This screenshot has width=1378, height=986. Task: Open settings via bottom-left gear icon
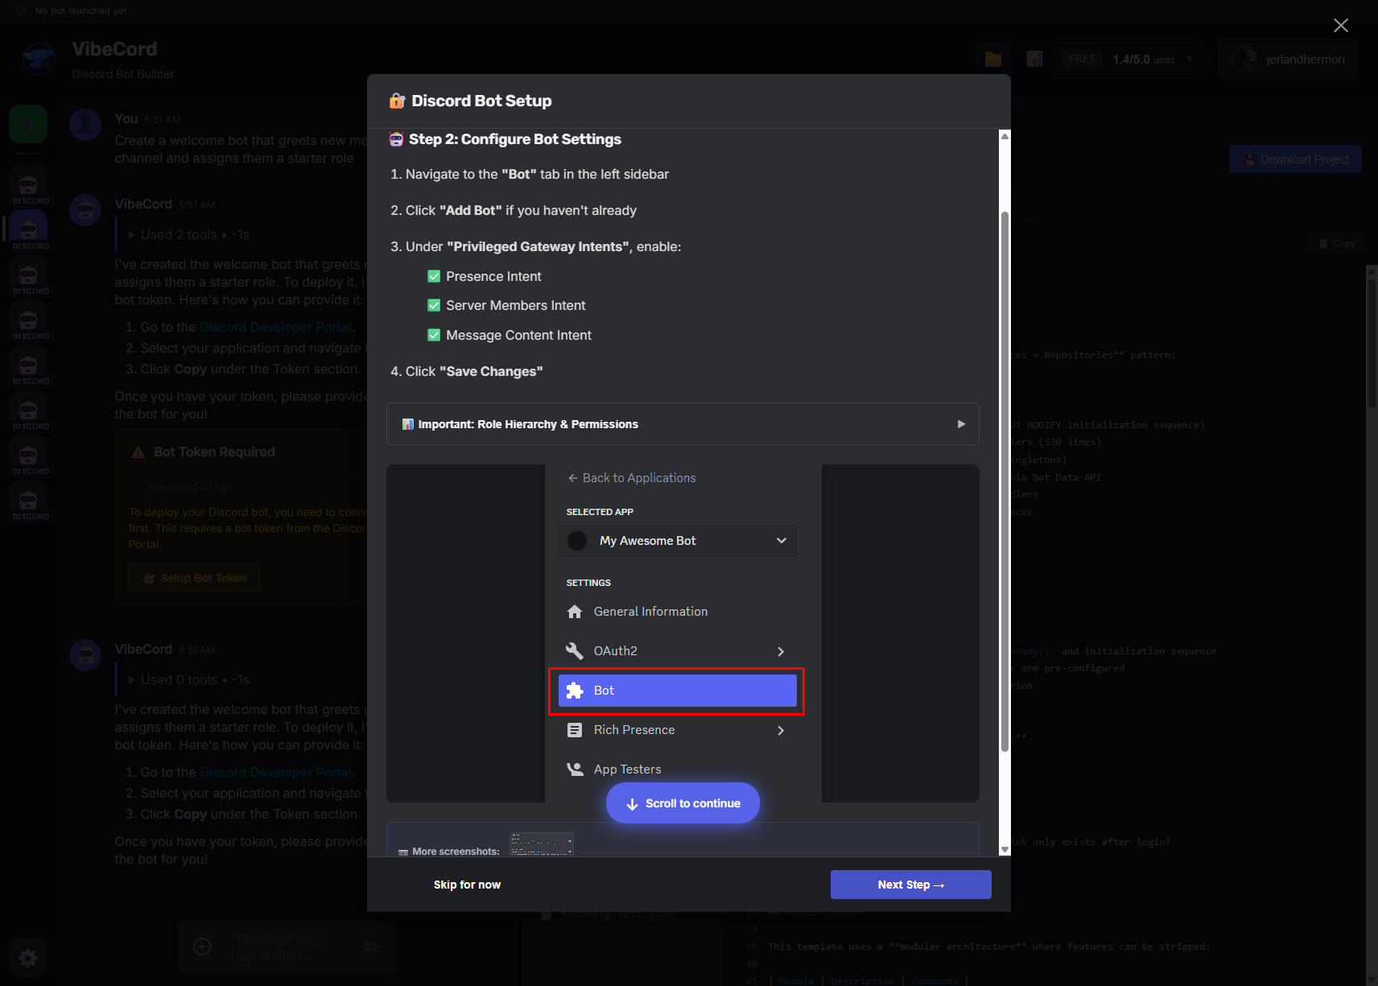pos(28,958)
